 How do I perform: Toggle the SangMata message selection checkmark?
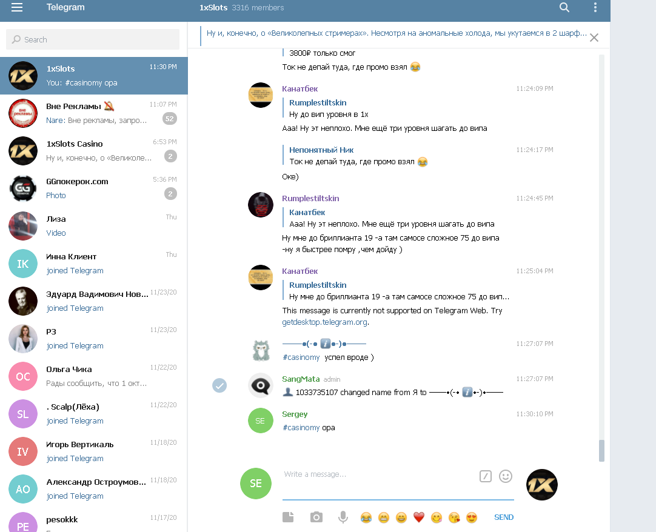point(219,385)
